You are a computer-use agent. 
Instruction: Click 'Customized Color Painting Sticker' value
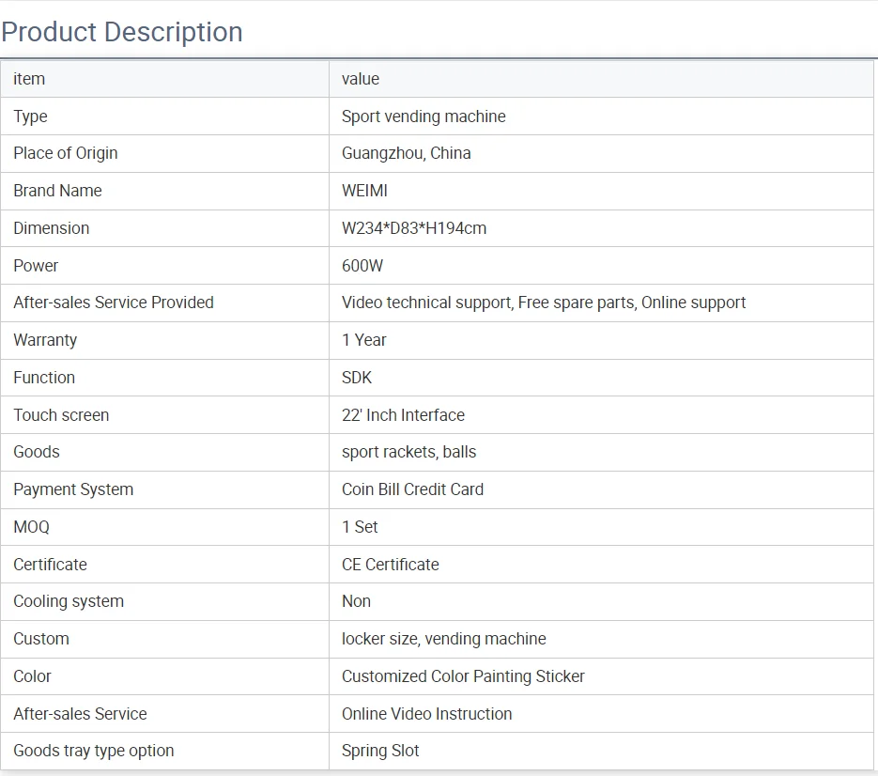coord(463,676)
